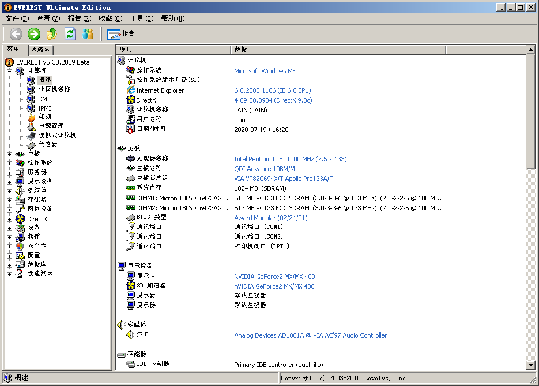Select the DMI tree item
This screenshot has width=539, height=386.
click(44, 99)
